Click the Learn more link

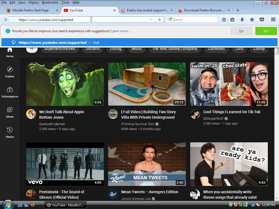120,31
